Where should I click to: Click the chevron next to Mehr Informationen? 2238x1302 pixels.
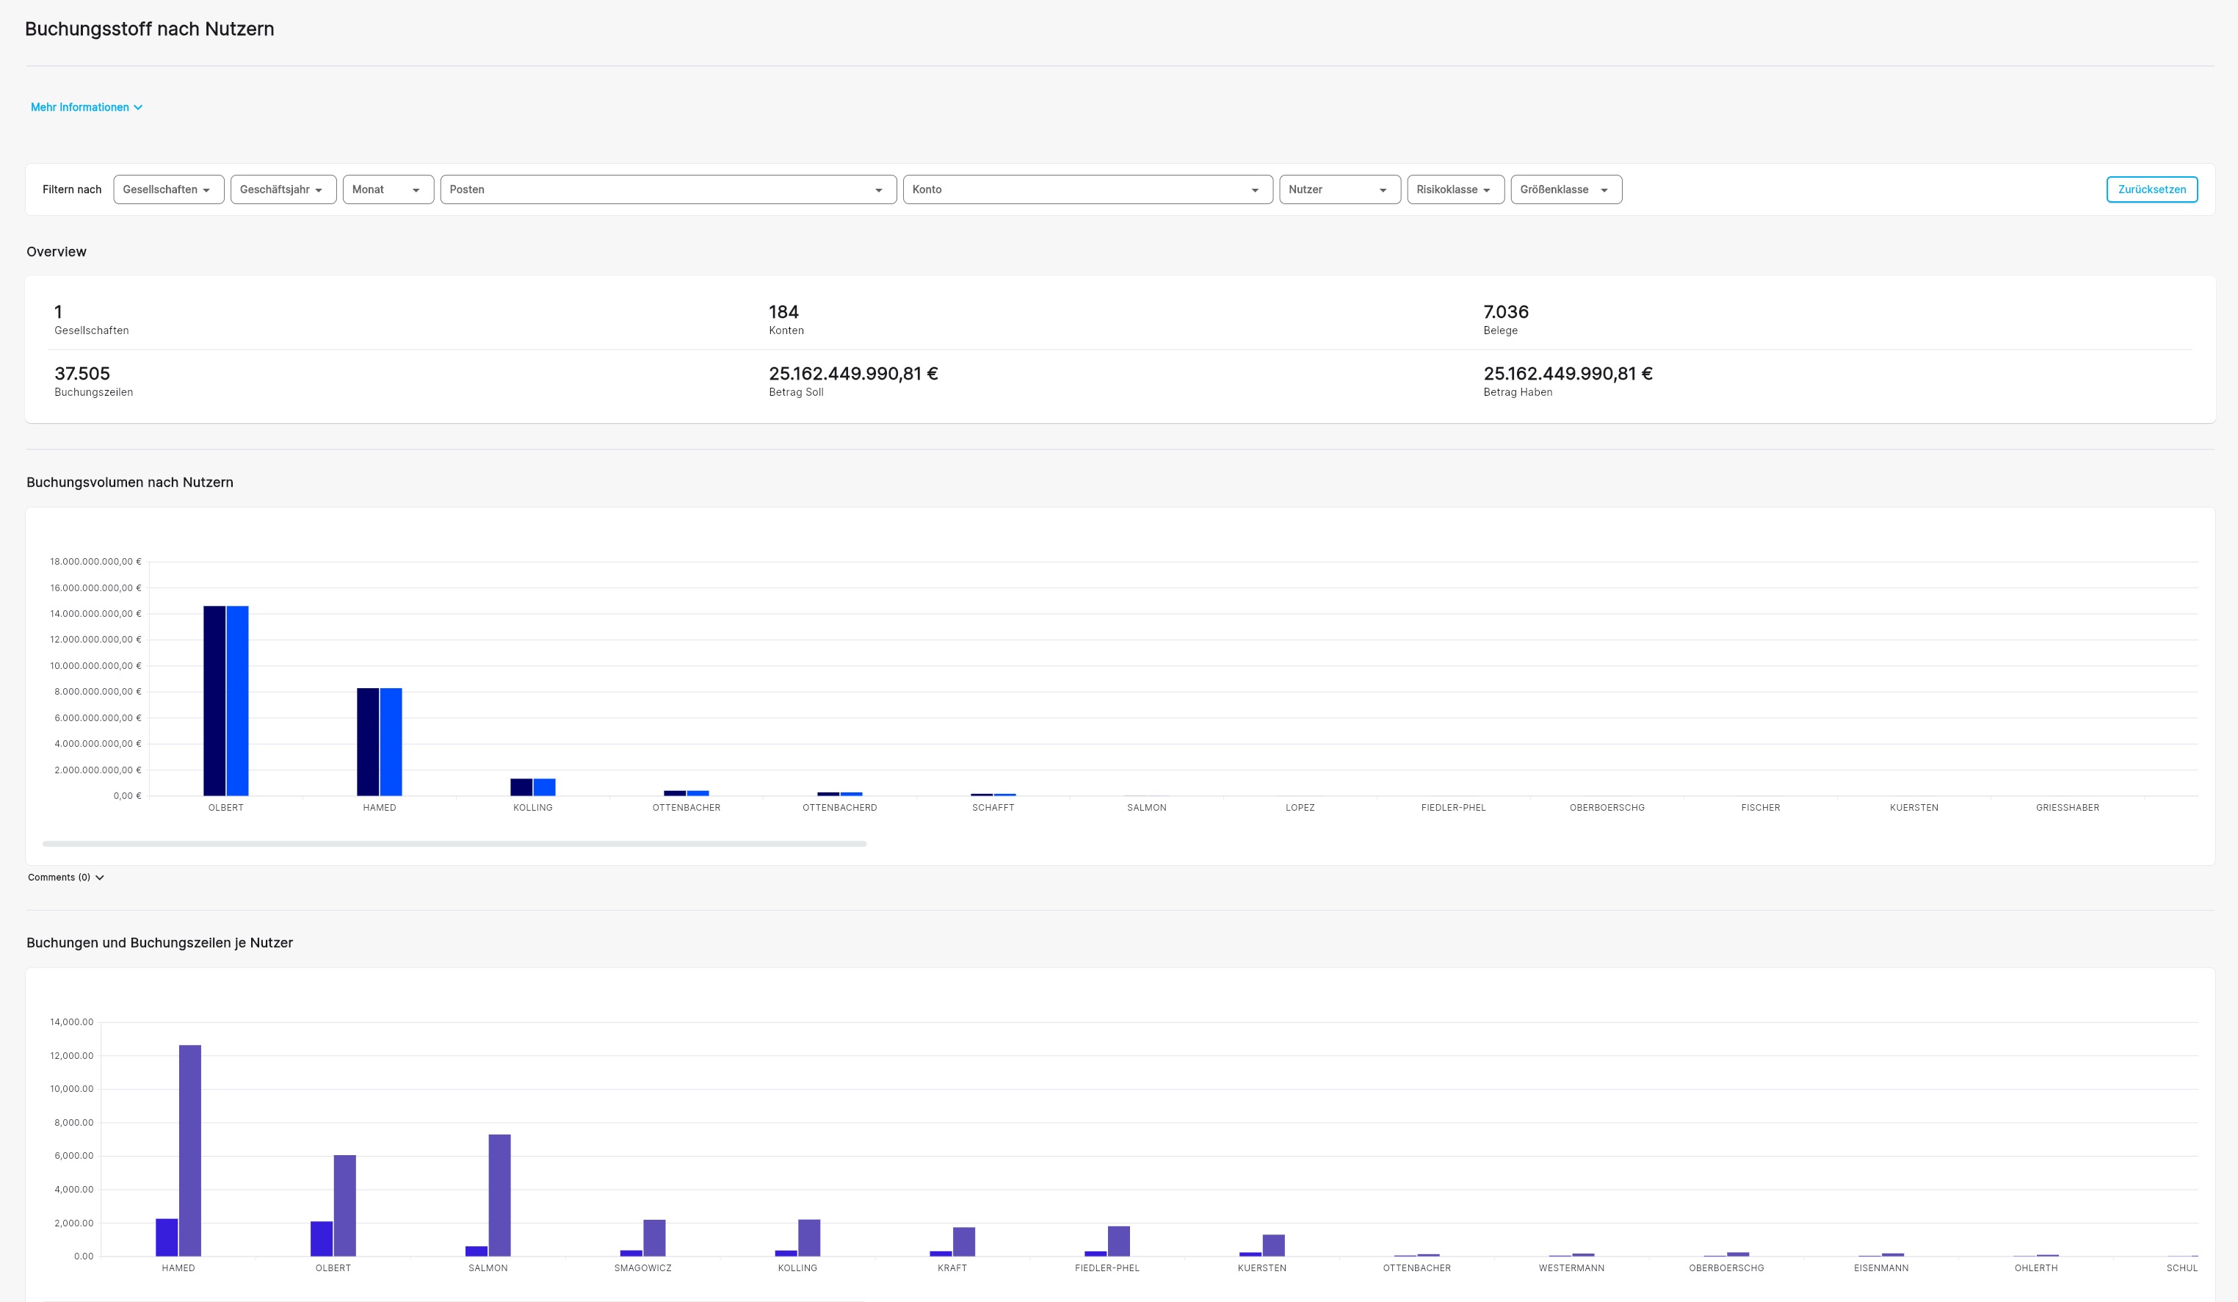click(137, 107)
